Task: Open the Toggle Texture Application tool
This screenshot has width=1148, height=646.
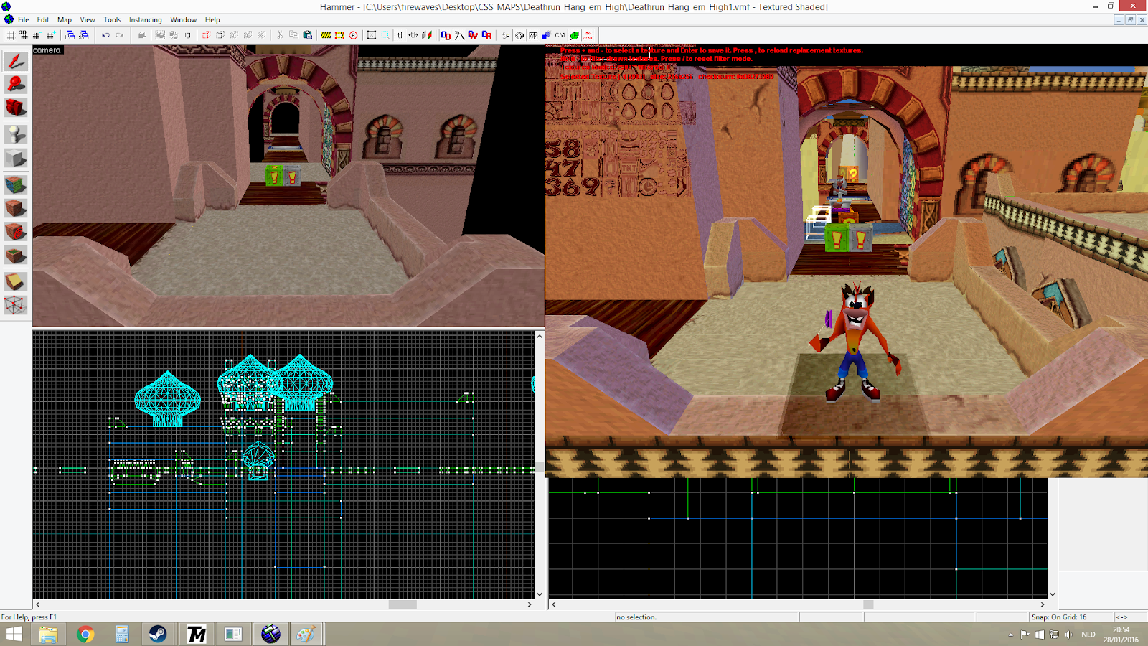Action: (16, 184)
